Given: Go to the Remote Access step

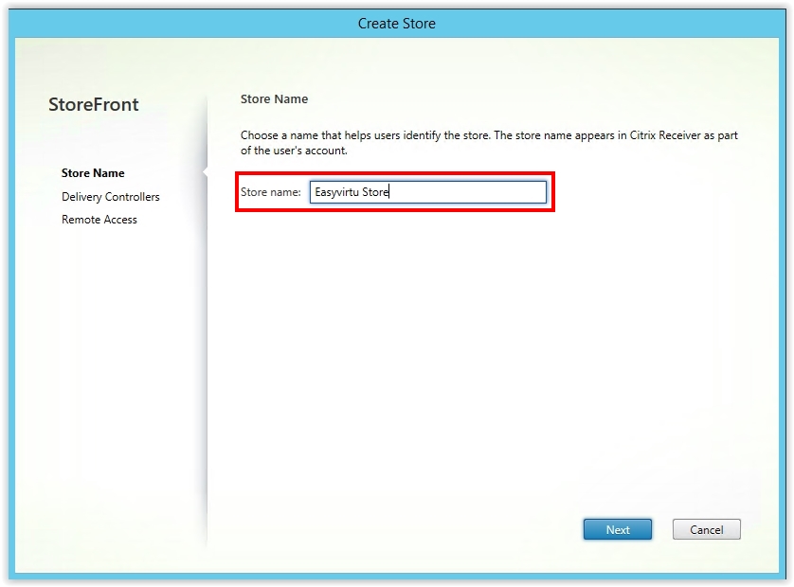Looking at the screenshot, I should [x=99, y=220].
